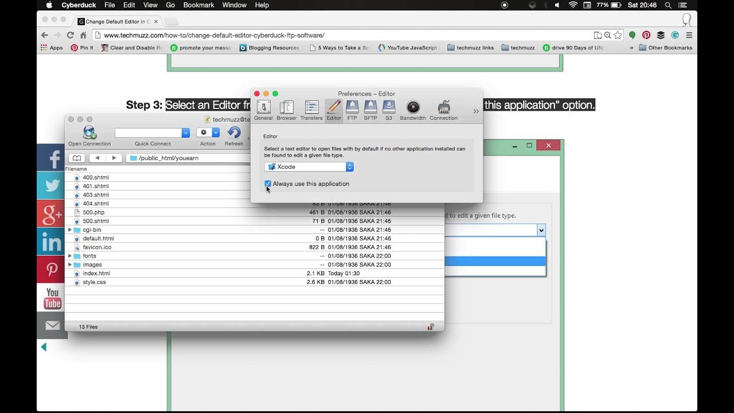Click Open Connection globe icon
This screenshot has height=413, width=734.
coord(89,133)
